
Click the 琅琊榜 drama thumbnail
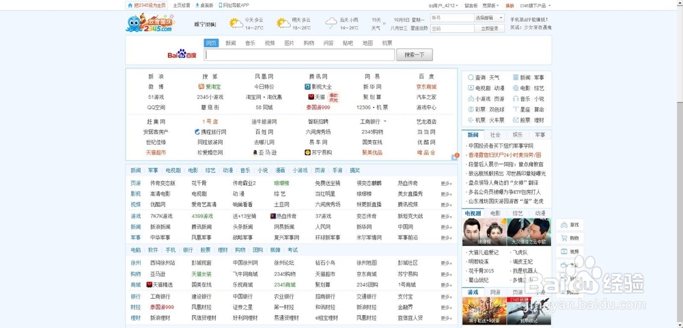(x=484, y=232)
